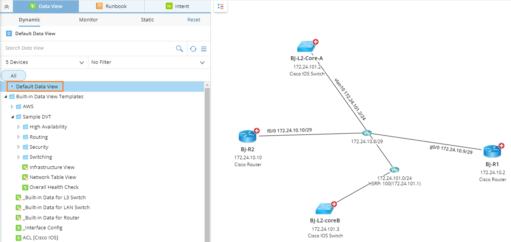Viewport: 511px width, 242px height.
Task: Switch to the Intent tab
Action: click(177, 6)
